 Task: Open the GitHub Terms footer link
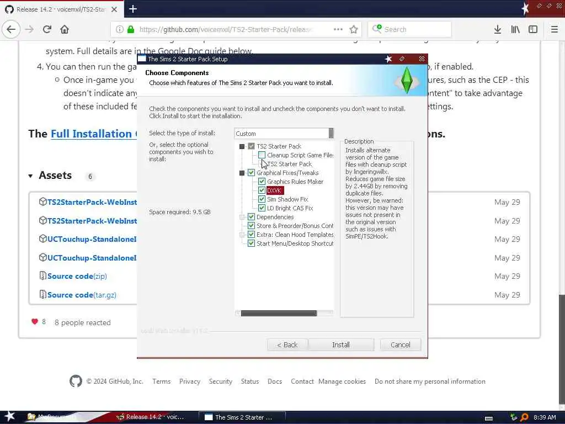(x=162, y=381)
